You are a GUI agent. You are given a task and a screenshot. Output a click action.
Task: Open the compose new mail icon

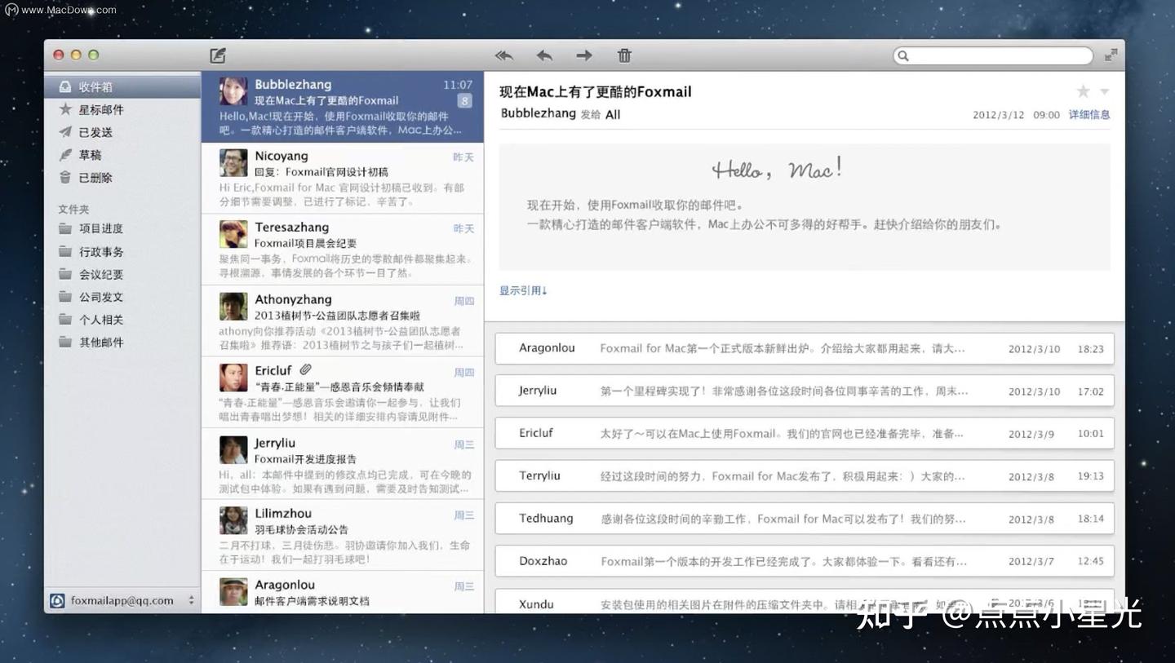pos(217,55)
